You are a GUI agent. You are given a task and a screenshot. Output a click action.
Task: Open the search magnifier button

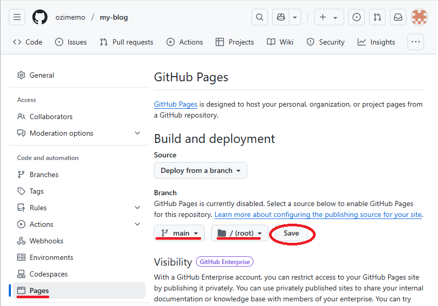pyautogui.click(x=260, y=17)
